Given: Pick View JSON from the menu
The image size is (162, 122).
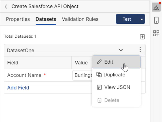Looking at the screenshot, I should pyautogui.click(x=116, y=87).
